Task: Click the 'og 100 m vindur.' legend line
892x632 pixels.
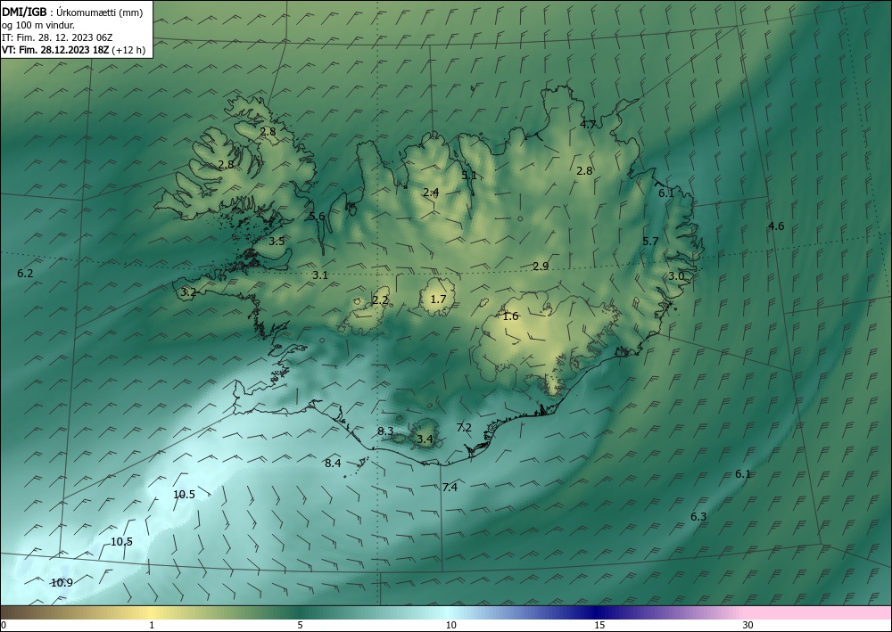Action: [38, 25]
